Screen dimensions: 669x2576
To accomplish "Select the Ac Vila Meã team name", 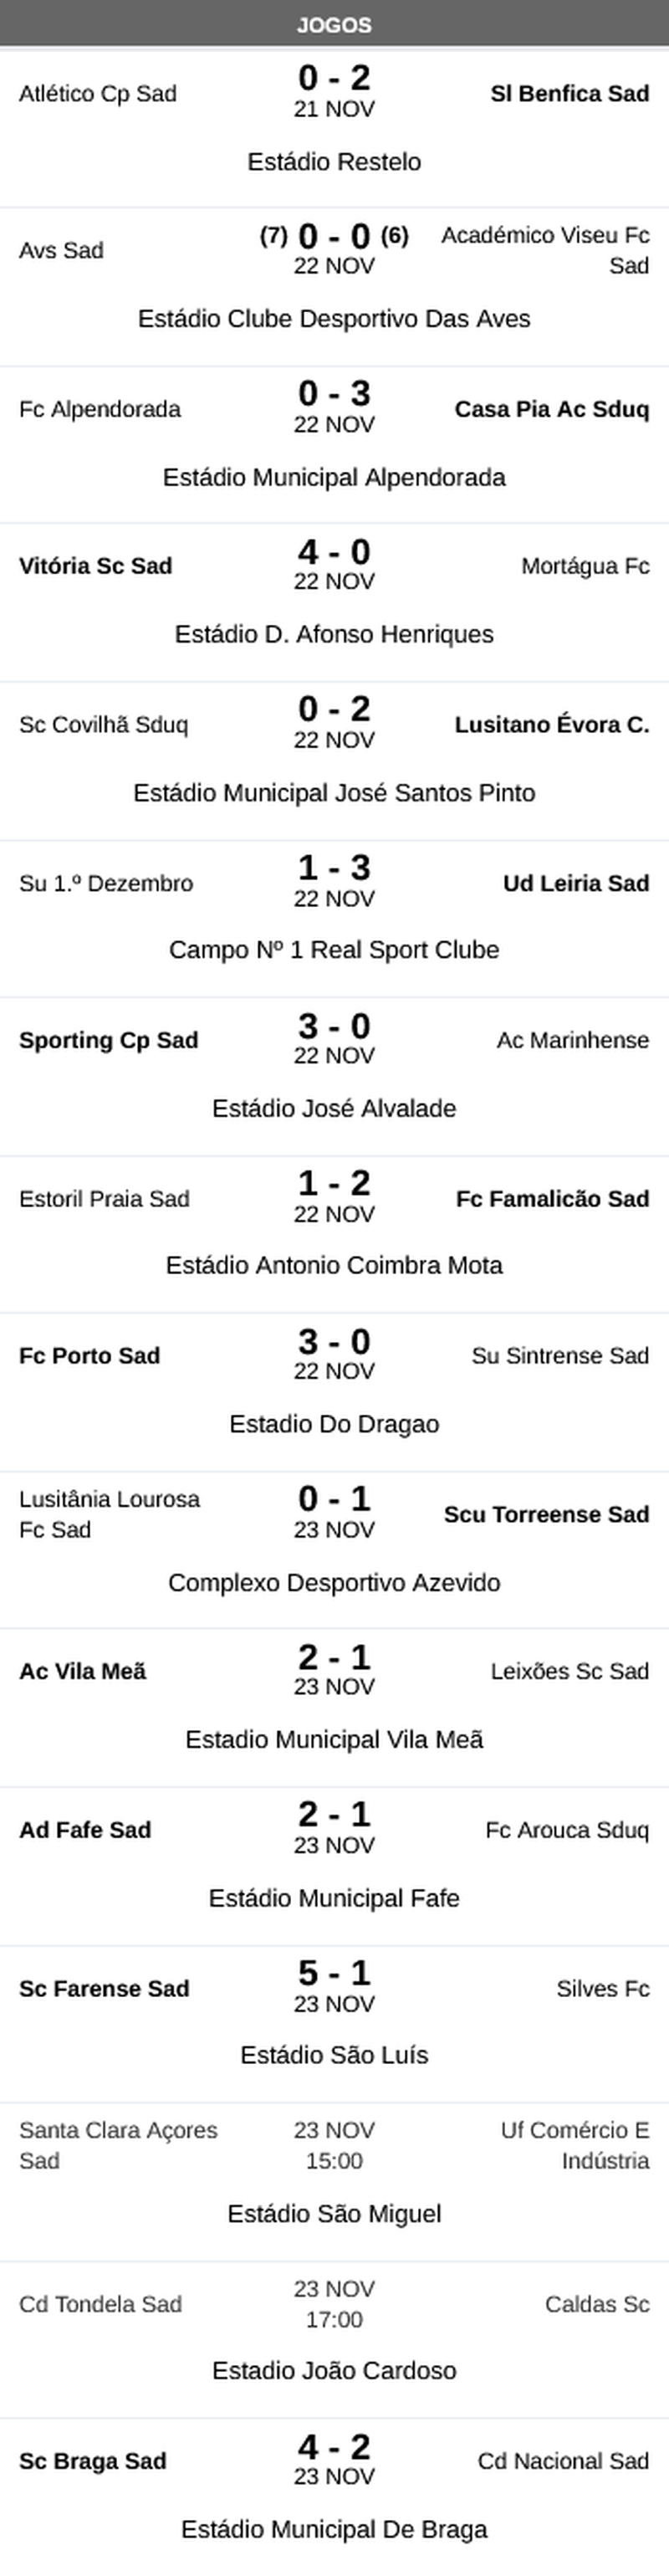I will 83,1671.
